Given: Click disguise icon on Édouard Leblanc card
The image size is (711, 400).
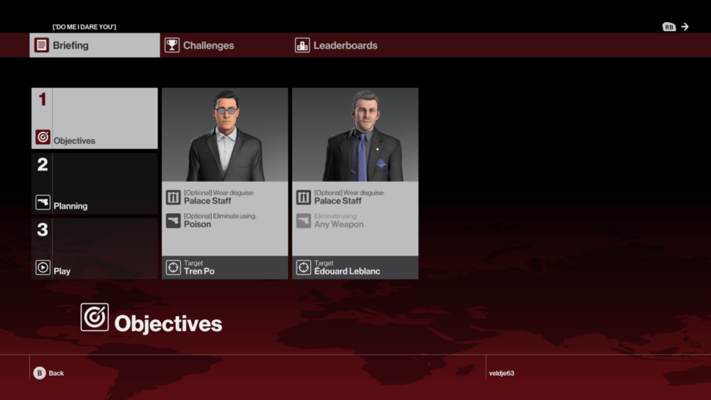Looking at the screenshot, I should pos(303,197).
